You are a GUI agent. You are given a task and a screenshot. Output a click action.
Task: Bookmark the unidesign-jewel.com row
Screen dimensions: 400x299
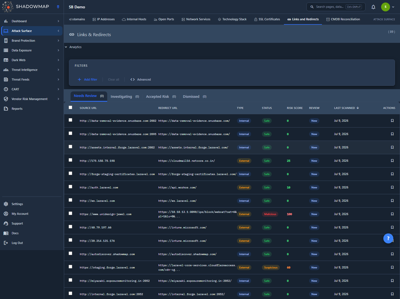(x=392, y=214)
